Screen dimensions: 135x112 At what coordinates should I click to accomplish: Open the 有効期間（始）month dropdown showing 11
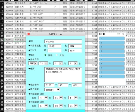61,98
